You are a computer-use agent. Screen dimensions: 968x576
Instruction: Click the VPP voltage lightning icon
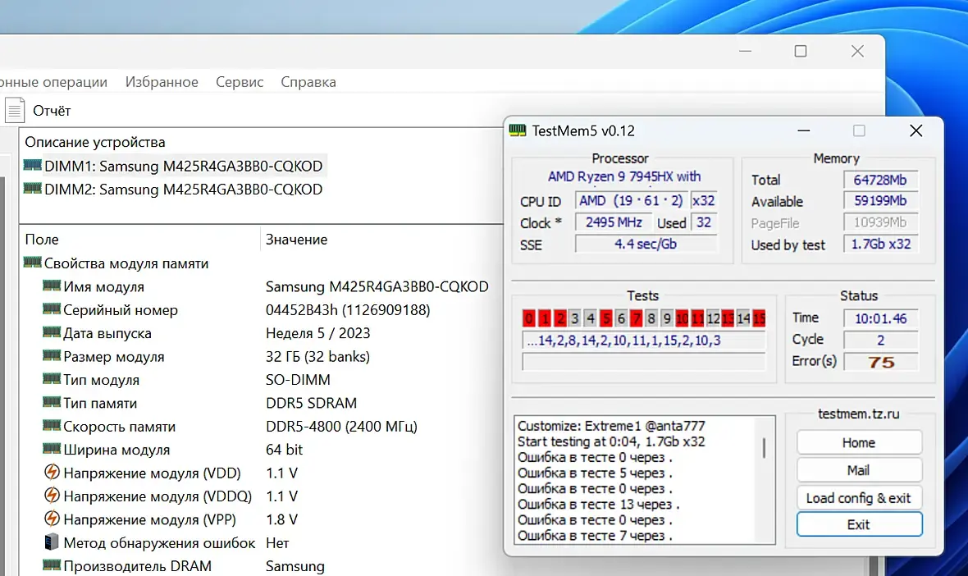coord(52,519)
